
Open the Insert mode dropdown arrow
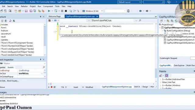point(83,87)
